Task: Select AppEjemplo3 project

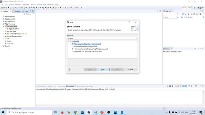Action: pos(10,21)
